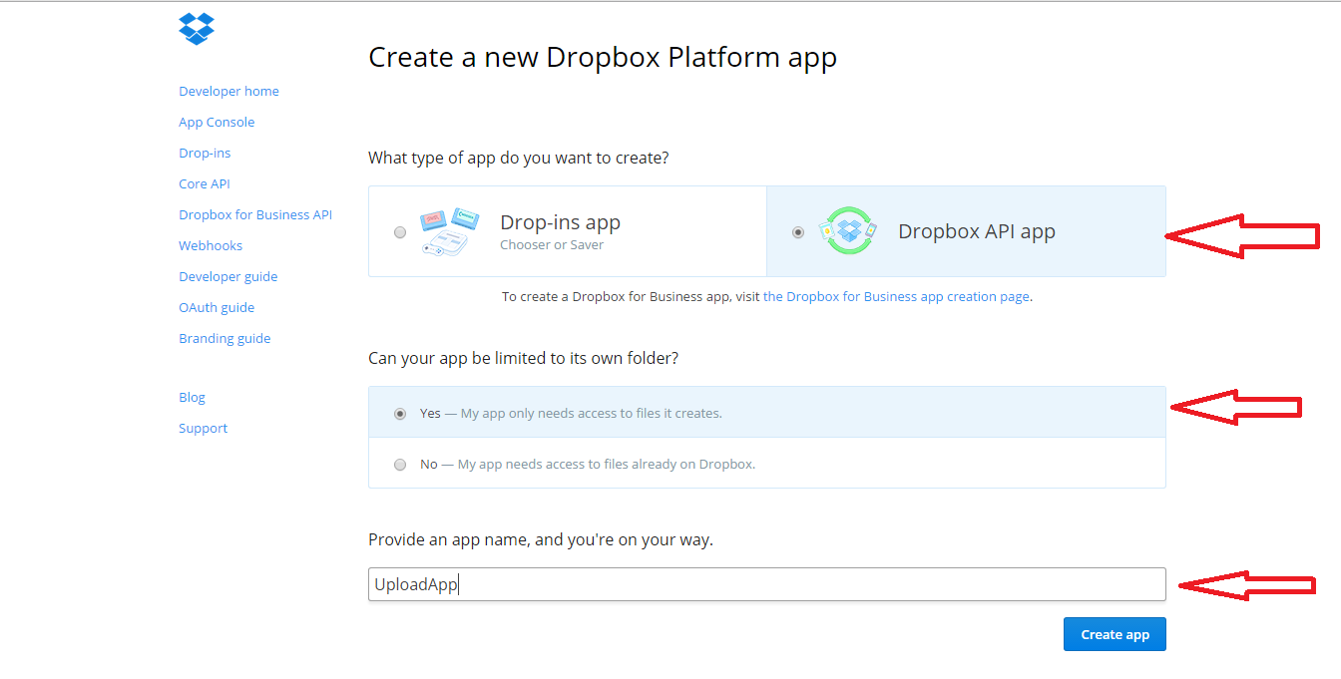Viewport: 1341px width, 679px height.
Task: Open Developer home in the sidebar
Action: coord(228,91)
